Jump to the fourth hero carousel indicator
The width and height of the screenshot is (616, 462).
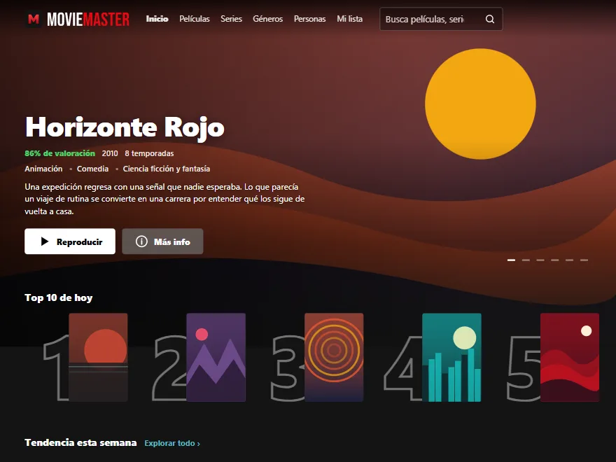pyautogui.click(x=554, y=260)
